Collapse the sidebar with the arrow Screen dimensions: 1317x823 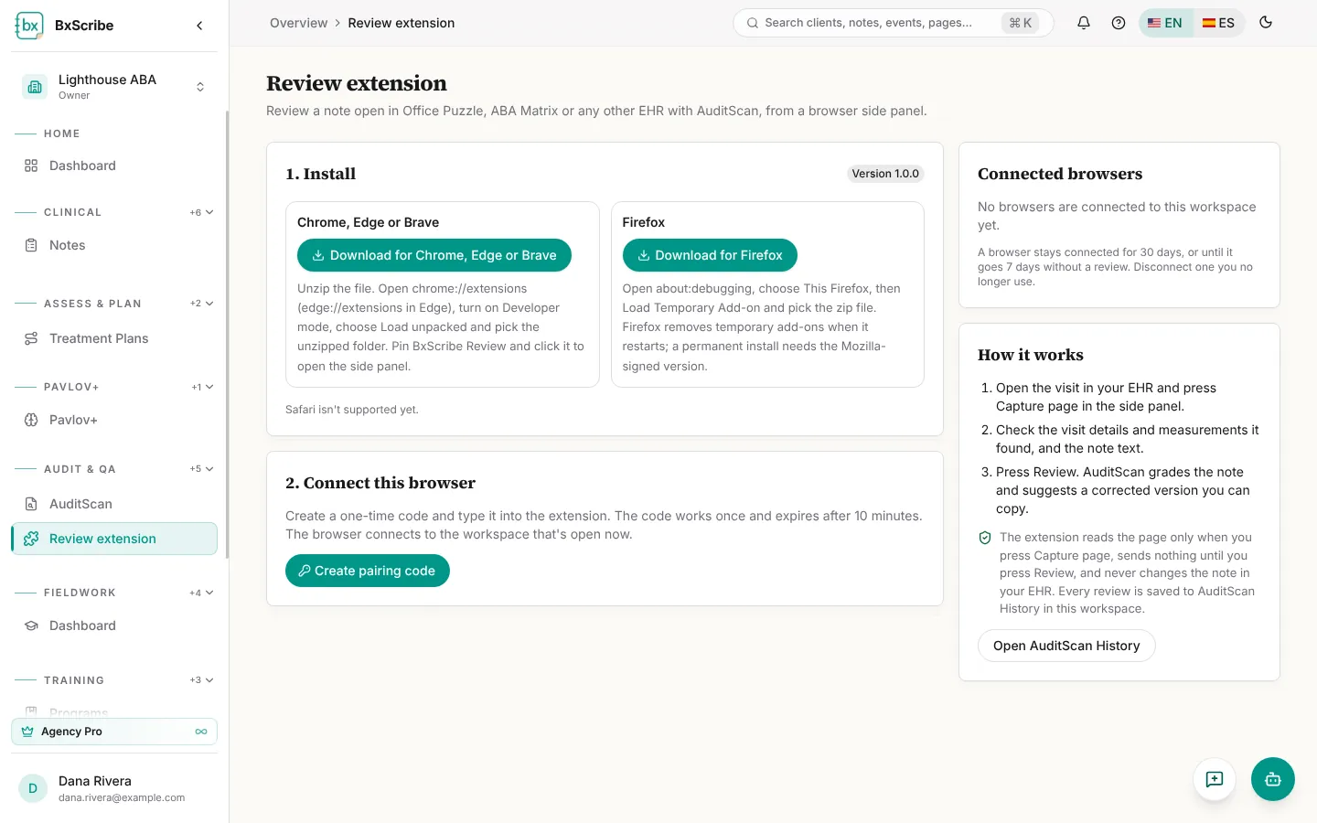(199, 26)
